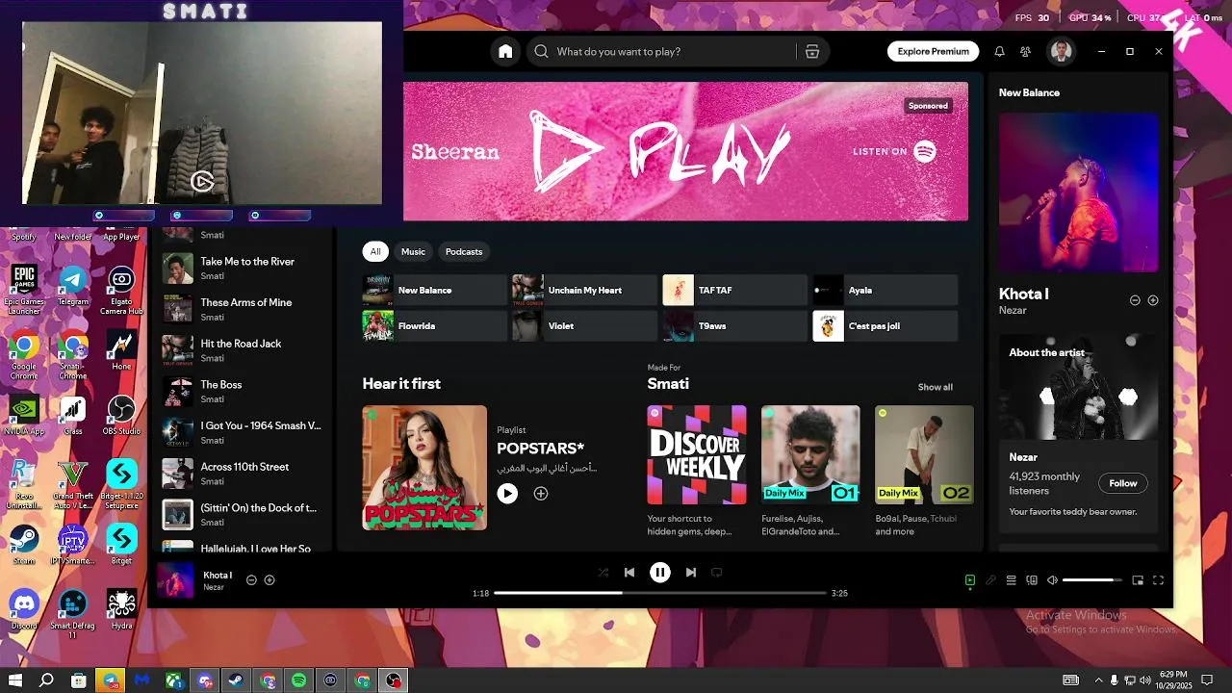
Task: Open the play Queue
Action: 1012,580
